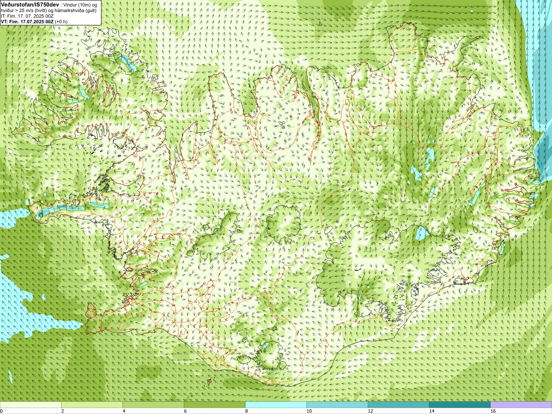Click the legend scale label "6"
The height and width of the screenshot is (414, 552).
tap(185, 411)
